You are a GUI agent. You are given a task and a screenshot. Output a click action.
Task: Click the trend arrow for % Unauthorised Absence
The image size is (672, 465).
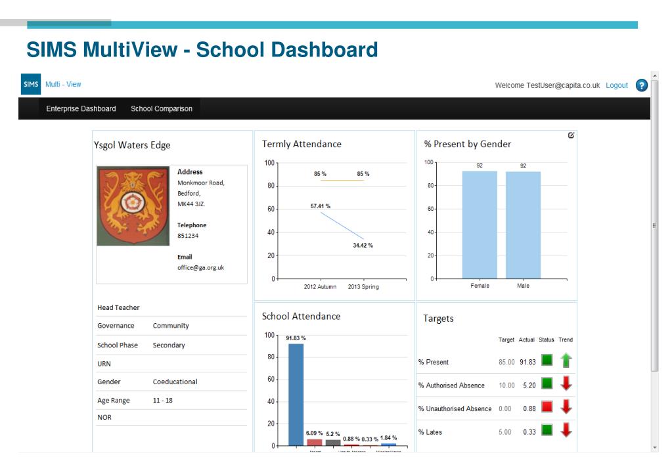click(566, 407)
